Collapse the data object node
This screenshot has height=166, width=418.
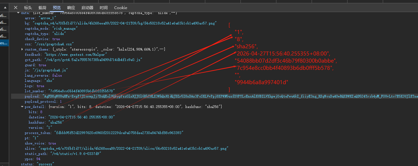pyautogui.click(x=18, y=13)
